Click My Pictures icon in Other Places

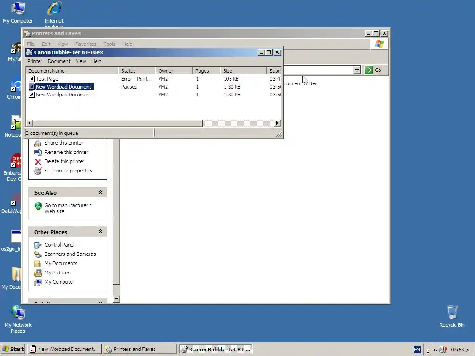[38, 273]
